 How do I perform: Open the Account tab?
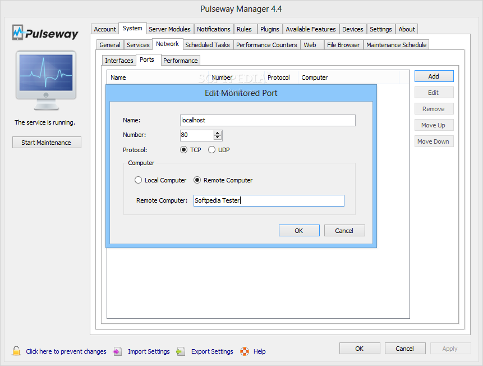coord(105,29)
